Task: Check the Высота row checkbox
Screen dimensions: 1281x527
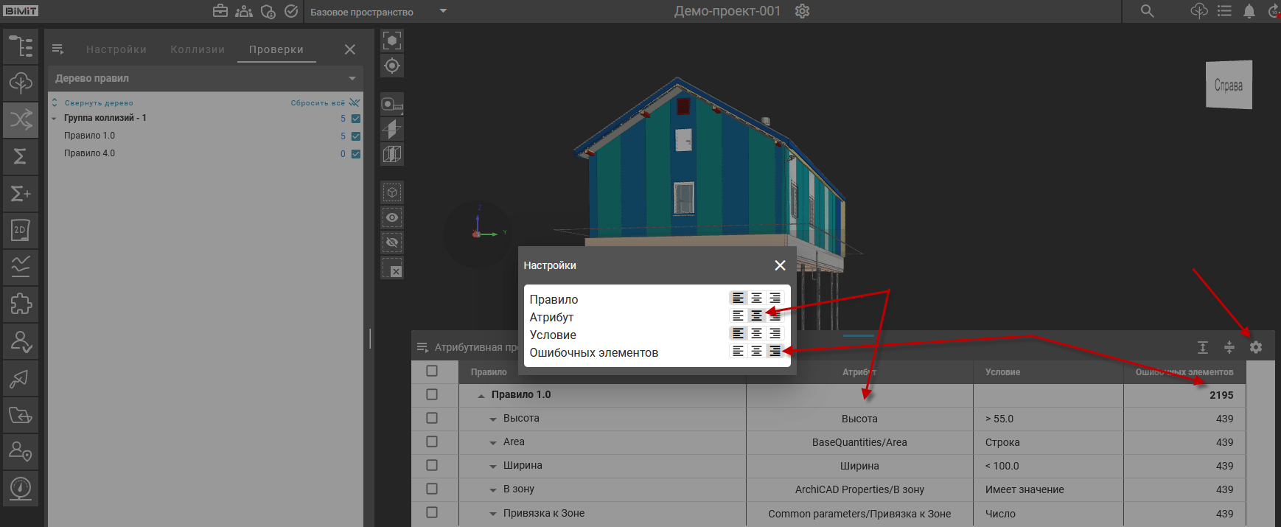Action: [432, 418]
